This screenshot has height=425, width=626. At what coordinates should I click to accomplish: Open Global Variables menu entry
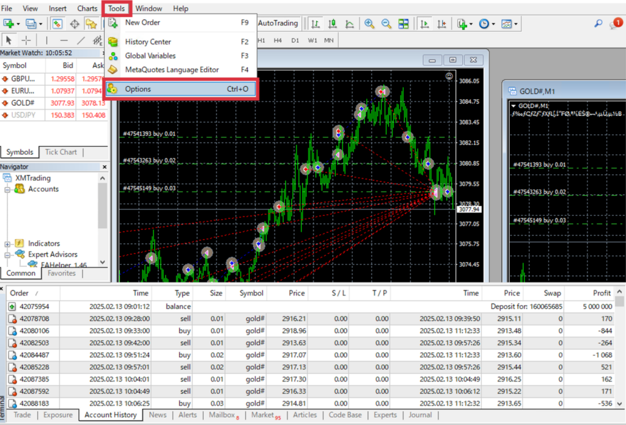[x=181, y=56]
